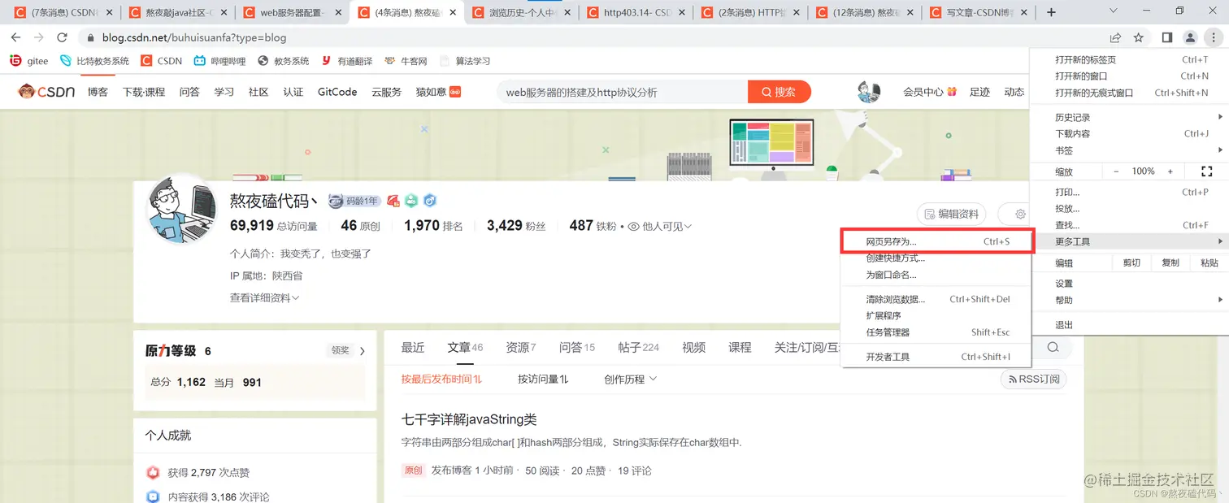
Task: Open the 哔哩哔哩 bookmark
Action: pos(229,60)
